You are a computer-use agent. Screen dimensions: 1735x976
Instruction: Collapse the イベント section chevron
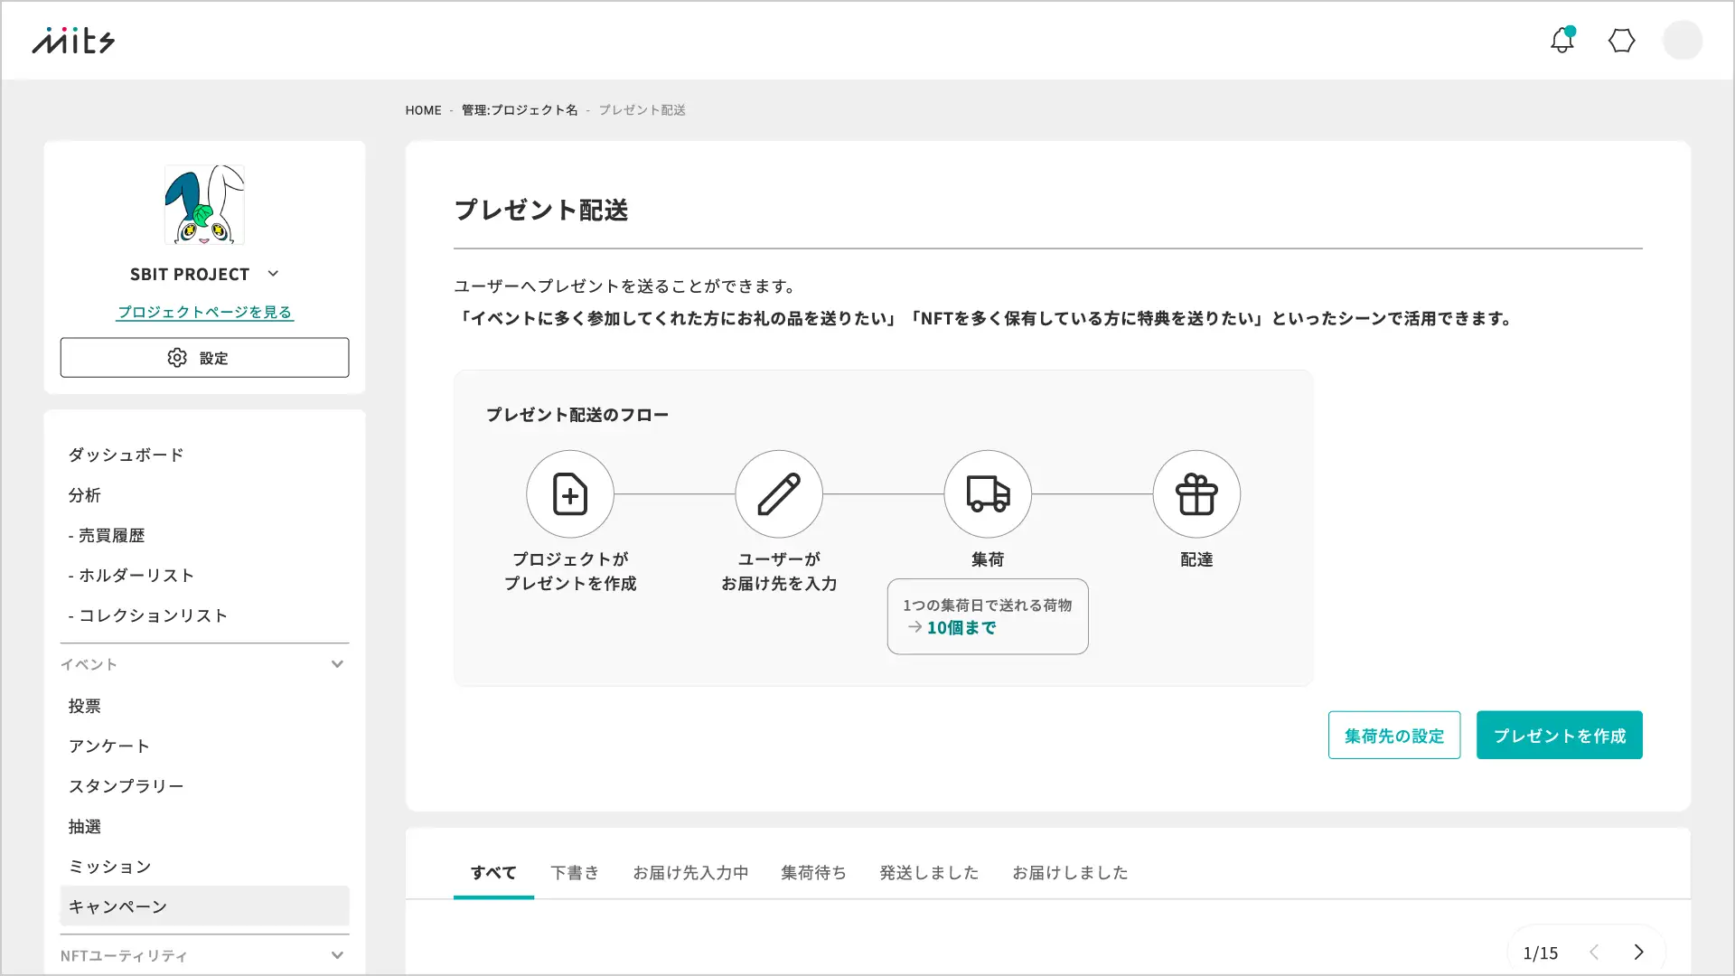click(x=337, y=664)
